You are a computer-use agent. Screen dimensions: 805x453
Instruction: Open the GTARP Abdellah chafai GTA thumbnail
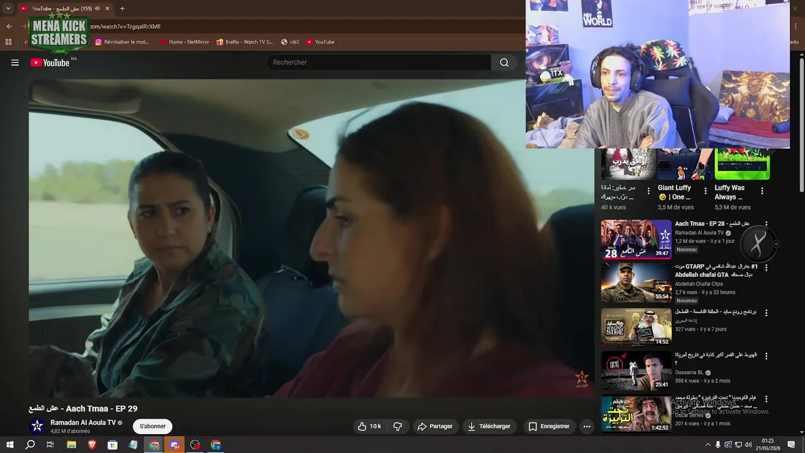636,282
